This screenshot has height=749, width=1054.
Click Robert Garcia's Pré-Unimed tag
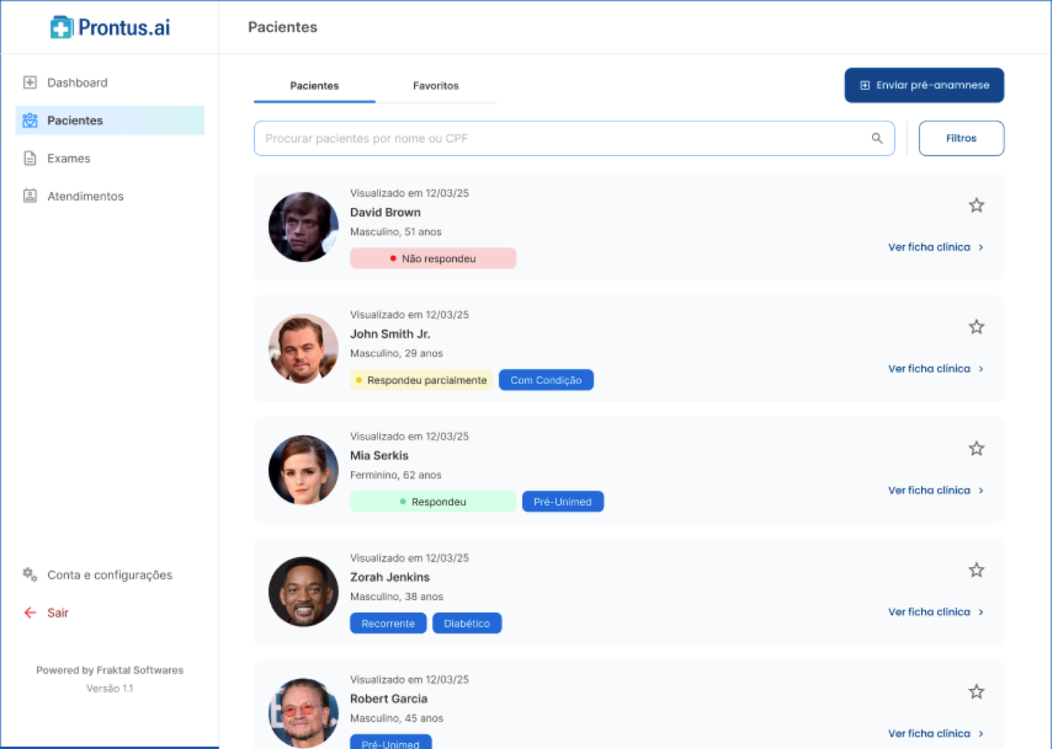pos(391,742)
